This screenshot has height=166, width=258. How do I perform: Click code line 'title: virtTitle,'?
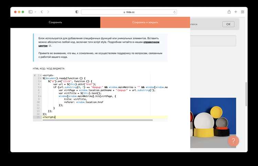coord(75,99)
